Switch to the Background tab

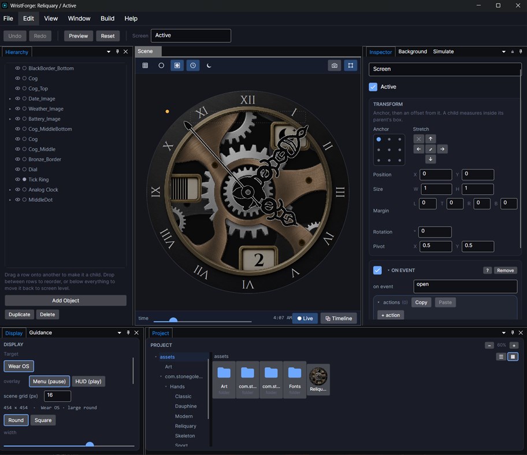click(x=413, y=51)
